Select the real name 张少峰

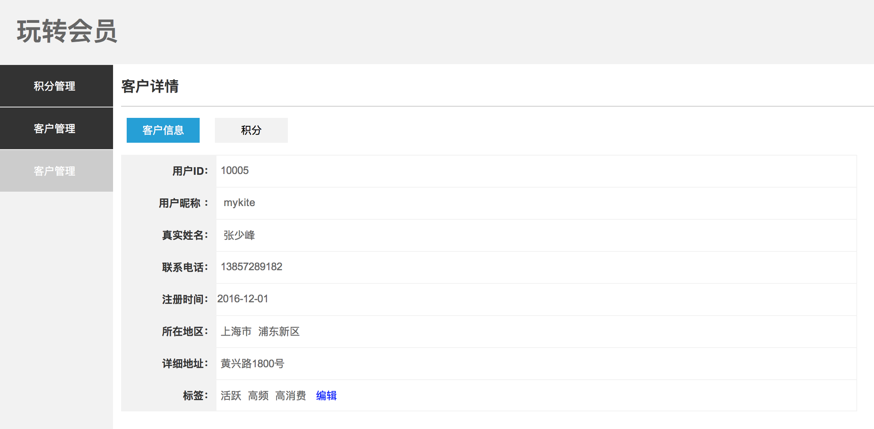239,235
